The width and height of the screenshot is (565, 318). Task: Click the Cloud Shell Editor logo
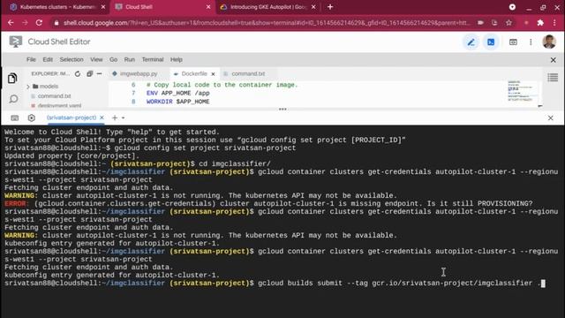pos(16,42)
